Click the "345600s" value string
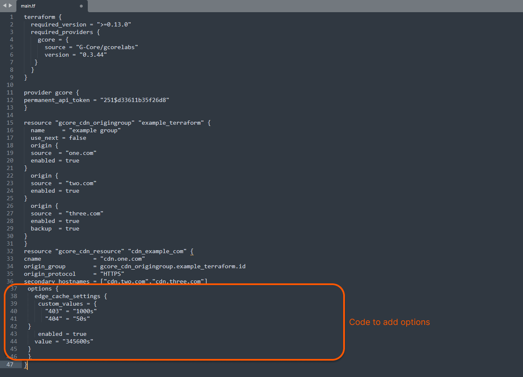This screenshot has width=523, height=377. click(x=78, y=341)
